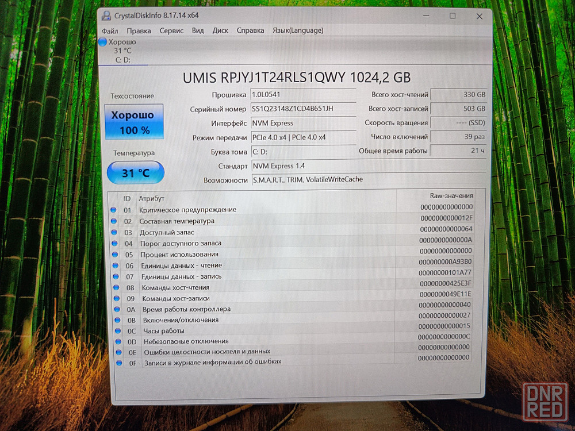Image resolution: width=575 pixels, height=431 pixels.
Task: Open the Правка menu
Action: pos(139,31)
